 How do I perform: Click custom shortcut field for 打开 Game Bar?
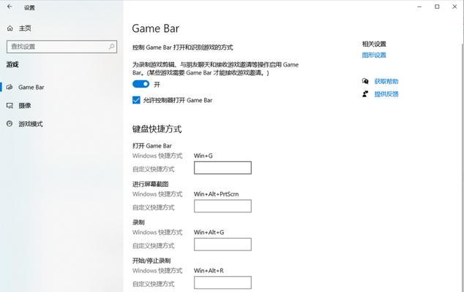pos(222,168)
